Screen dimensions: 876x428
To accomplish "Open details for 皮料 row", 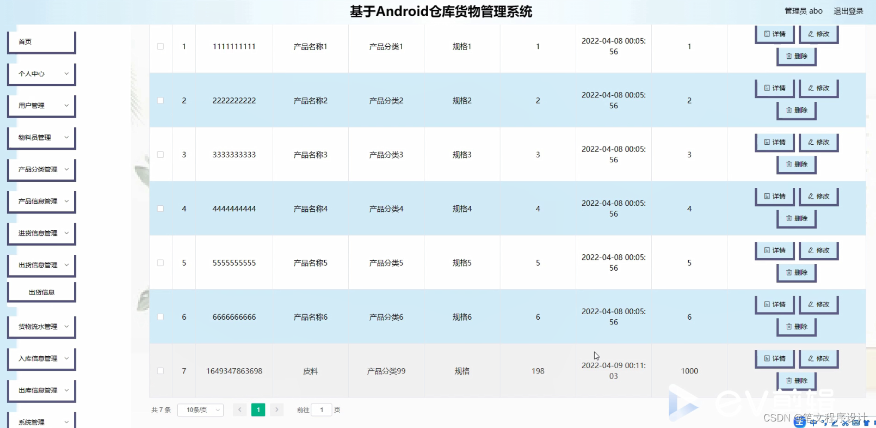I will pos(775,358).
